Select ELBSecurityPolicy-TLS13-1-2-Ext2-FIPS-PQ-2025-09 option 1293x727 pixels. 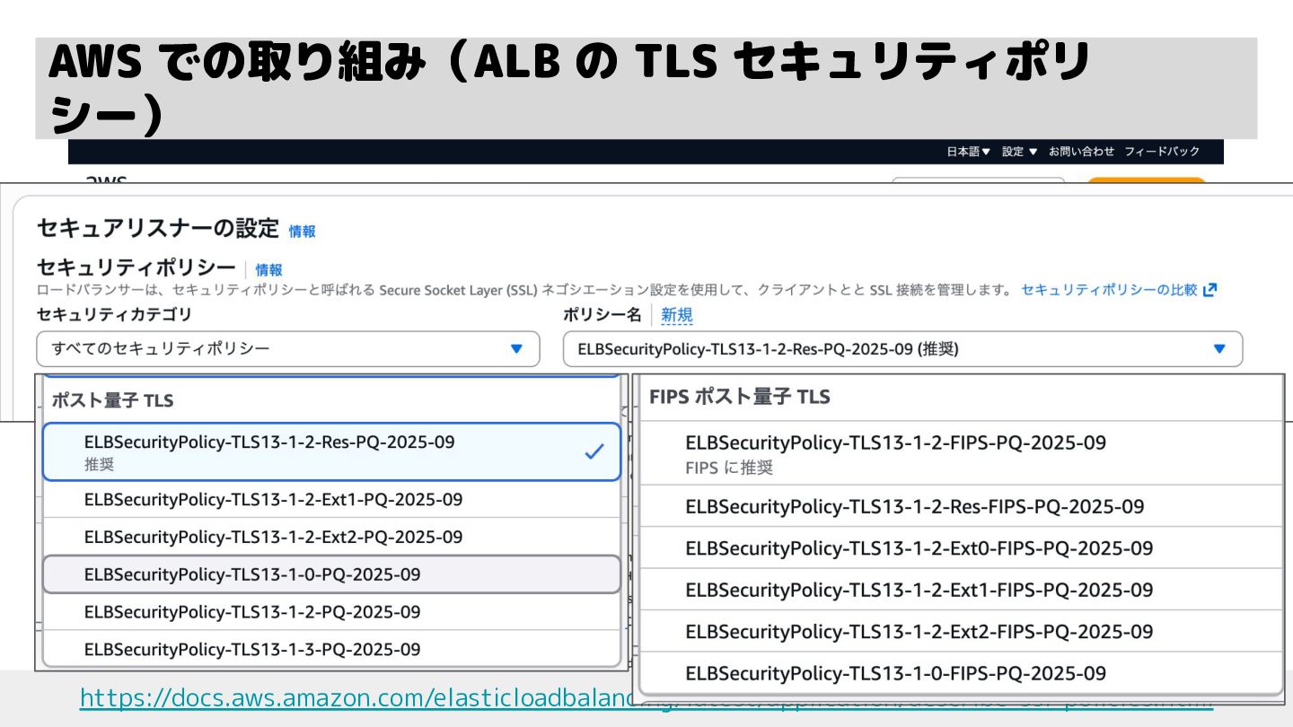pyautogui.click(x=960, y=631)
